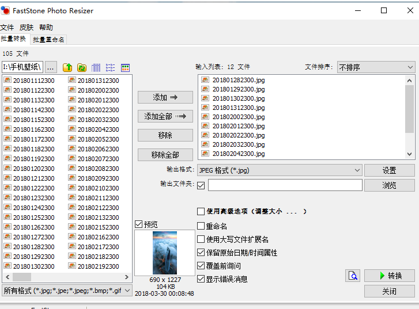Click the 转换 convert button
419x309 pixels.
[x=390, y=276]
